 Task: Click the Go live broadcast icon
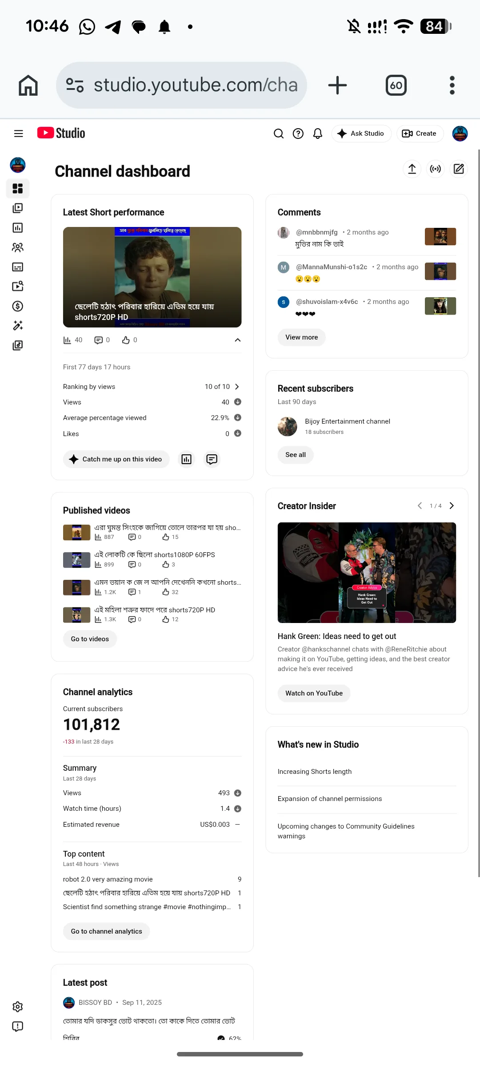pos(436,169)
